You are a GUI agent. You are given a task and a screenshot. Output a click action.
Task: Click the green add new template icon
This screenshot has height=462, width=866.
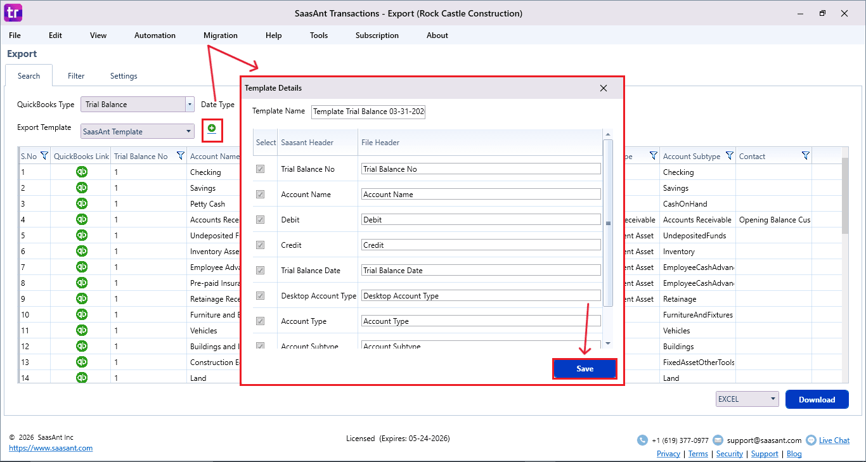(x=212, y=127)
